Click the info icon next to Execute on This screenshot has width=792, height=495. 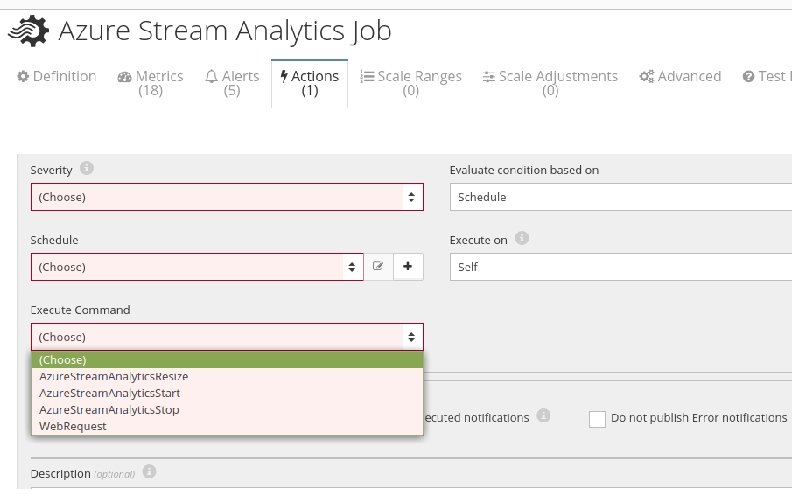pyautogui.click(x=522, y=238)
